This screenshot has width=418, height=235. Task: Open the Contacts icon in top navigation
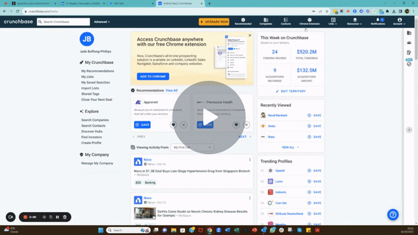(286, 22)
